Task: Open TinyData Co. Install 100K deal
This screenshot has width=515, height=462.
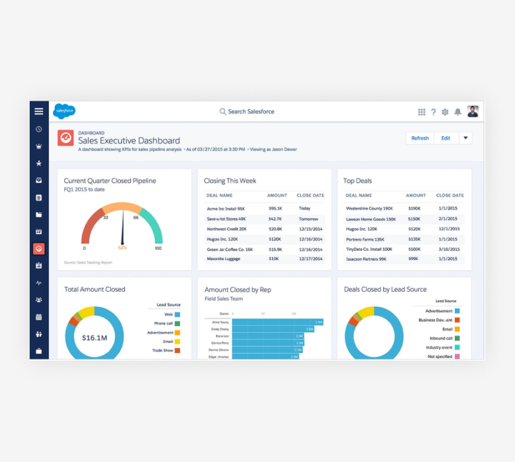Action: pos(369,249)
